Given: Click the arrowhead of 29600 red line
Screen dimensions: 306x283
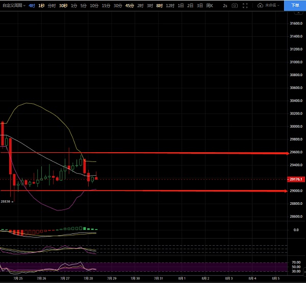Looking at the screenshot, I should pyautogui.click(x=288, y=153).
